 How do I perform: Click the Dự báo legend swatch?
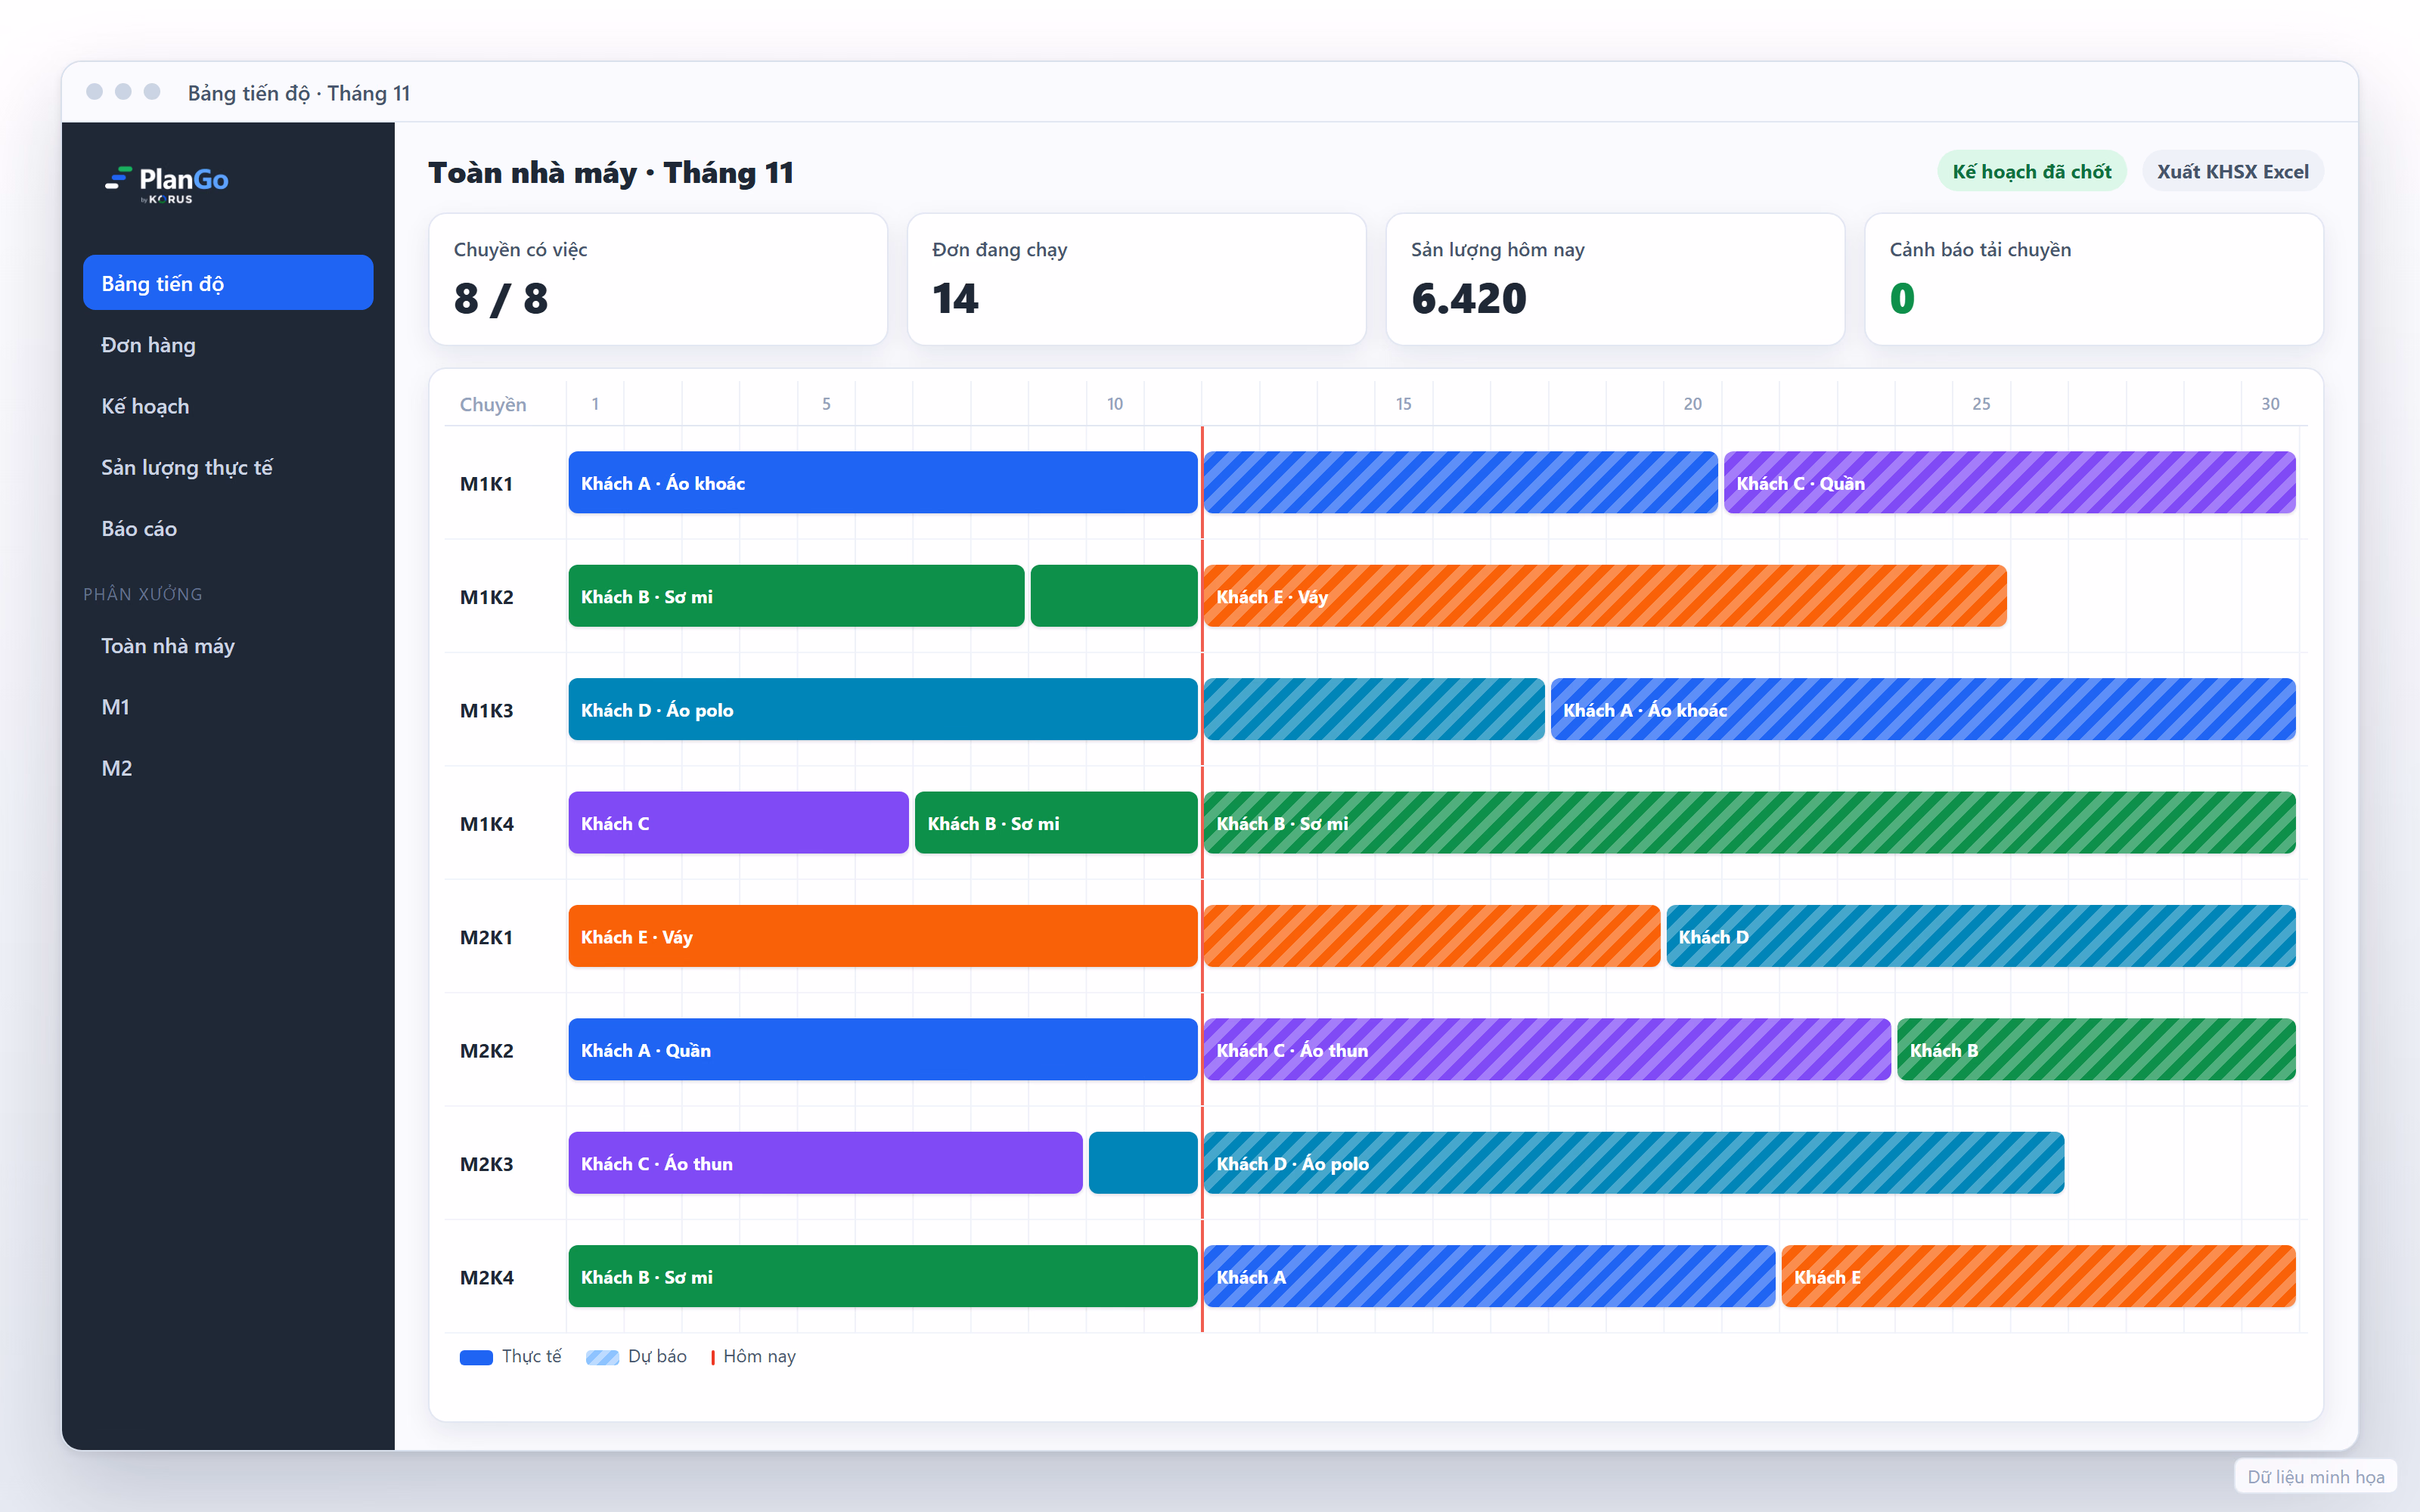coord(602,1357)
